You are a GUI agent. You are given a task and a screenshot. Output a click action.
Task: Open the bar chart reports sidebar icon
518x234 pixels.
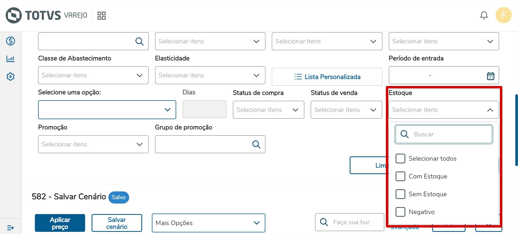[11, 59]
